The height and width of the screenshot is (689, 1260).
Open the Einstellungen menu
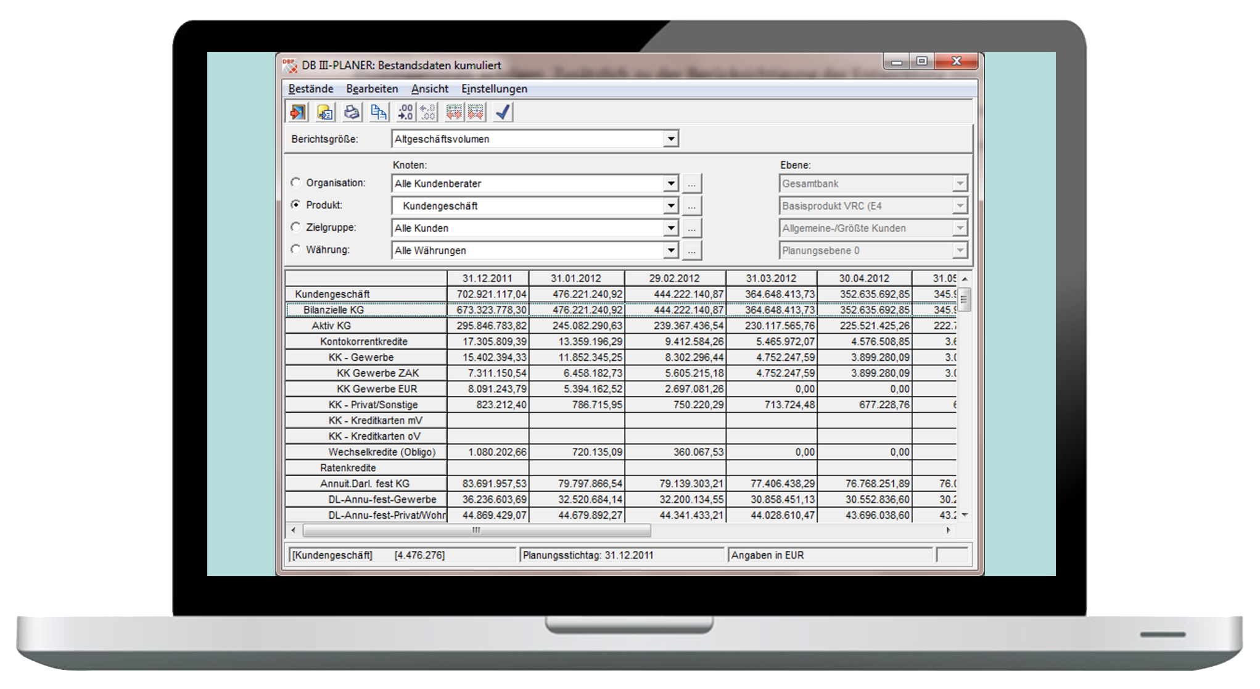(x=494, y=89)
